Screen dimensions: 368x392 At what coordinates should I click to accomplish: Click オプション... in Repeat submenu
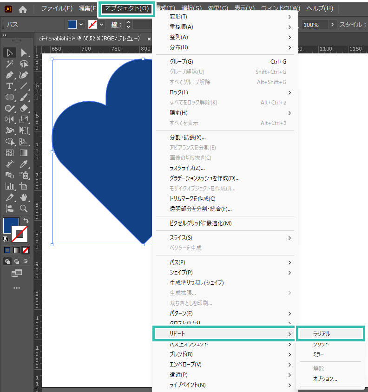point(325,379)
